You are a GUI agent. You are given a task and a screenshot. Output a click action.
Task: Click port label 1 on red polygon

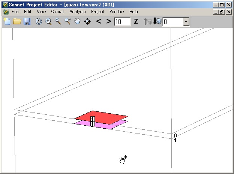tap(92, 119)
